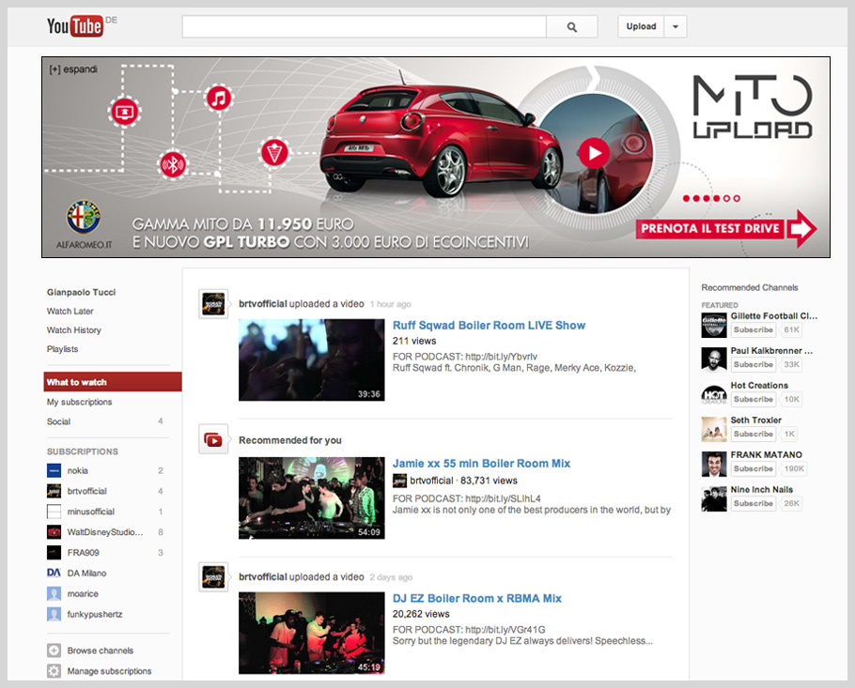Select the first banner slide dot

click(686, 198)
